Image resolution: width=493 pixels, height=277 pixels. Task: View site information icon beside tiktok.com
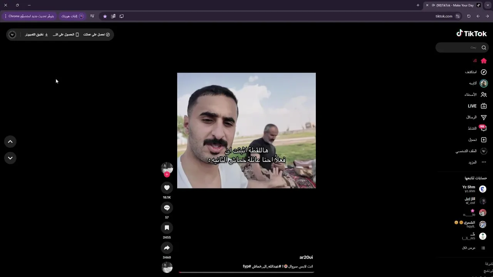click(x=458, y=16)
